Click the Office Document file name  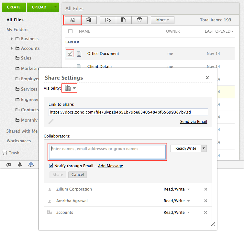(x=103, y=53)
